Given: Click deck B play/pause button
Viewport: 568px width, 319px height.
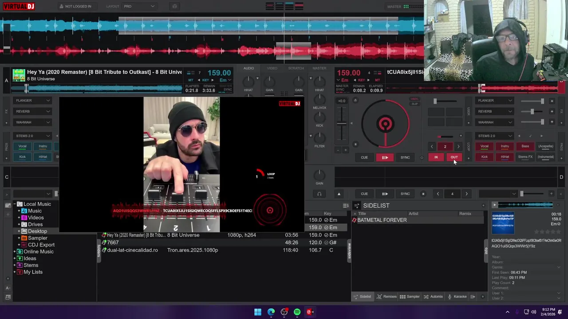Looking at the screenshot, I should click(385, 157).
